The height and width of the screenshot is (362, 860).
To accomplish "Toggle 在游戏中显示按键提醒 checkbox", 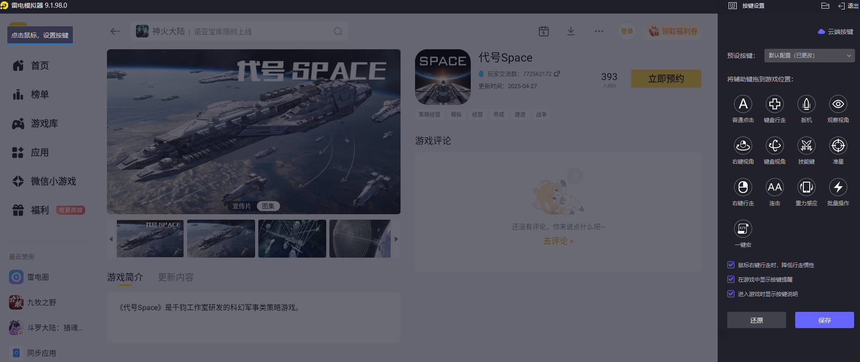I will 731,279.
